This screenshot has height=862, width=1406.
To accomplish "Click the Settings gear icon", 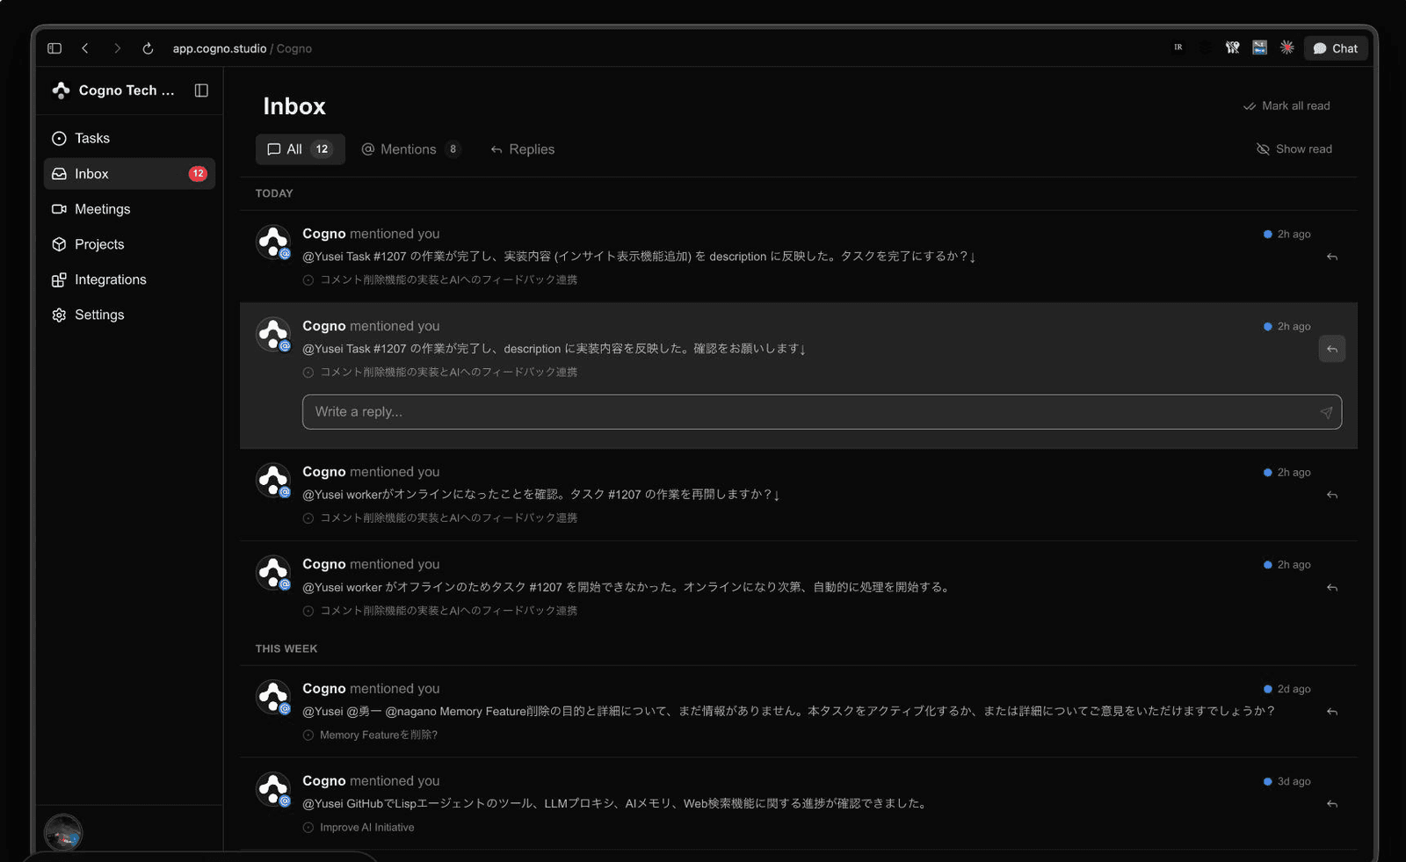I will pyautogui.click(x=59, y=315).
